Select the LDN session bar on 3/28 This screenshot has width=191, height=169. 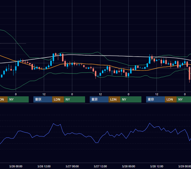click(x=171, y=99)
